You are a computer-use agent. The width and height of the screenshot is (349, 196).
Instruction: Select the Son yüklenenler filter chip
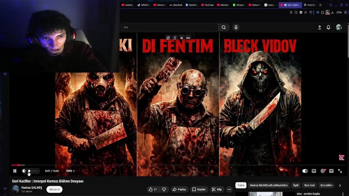point(327,185)
